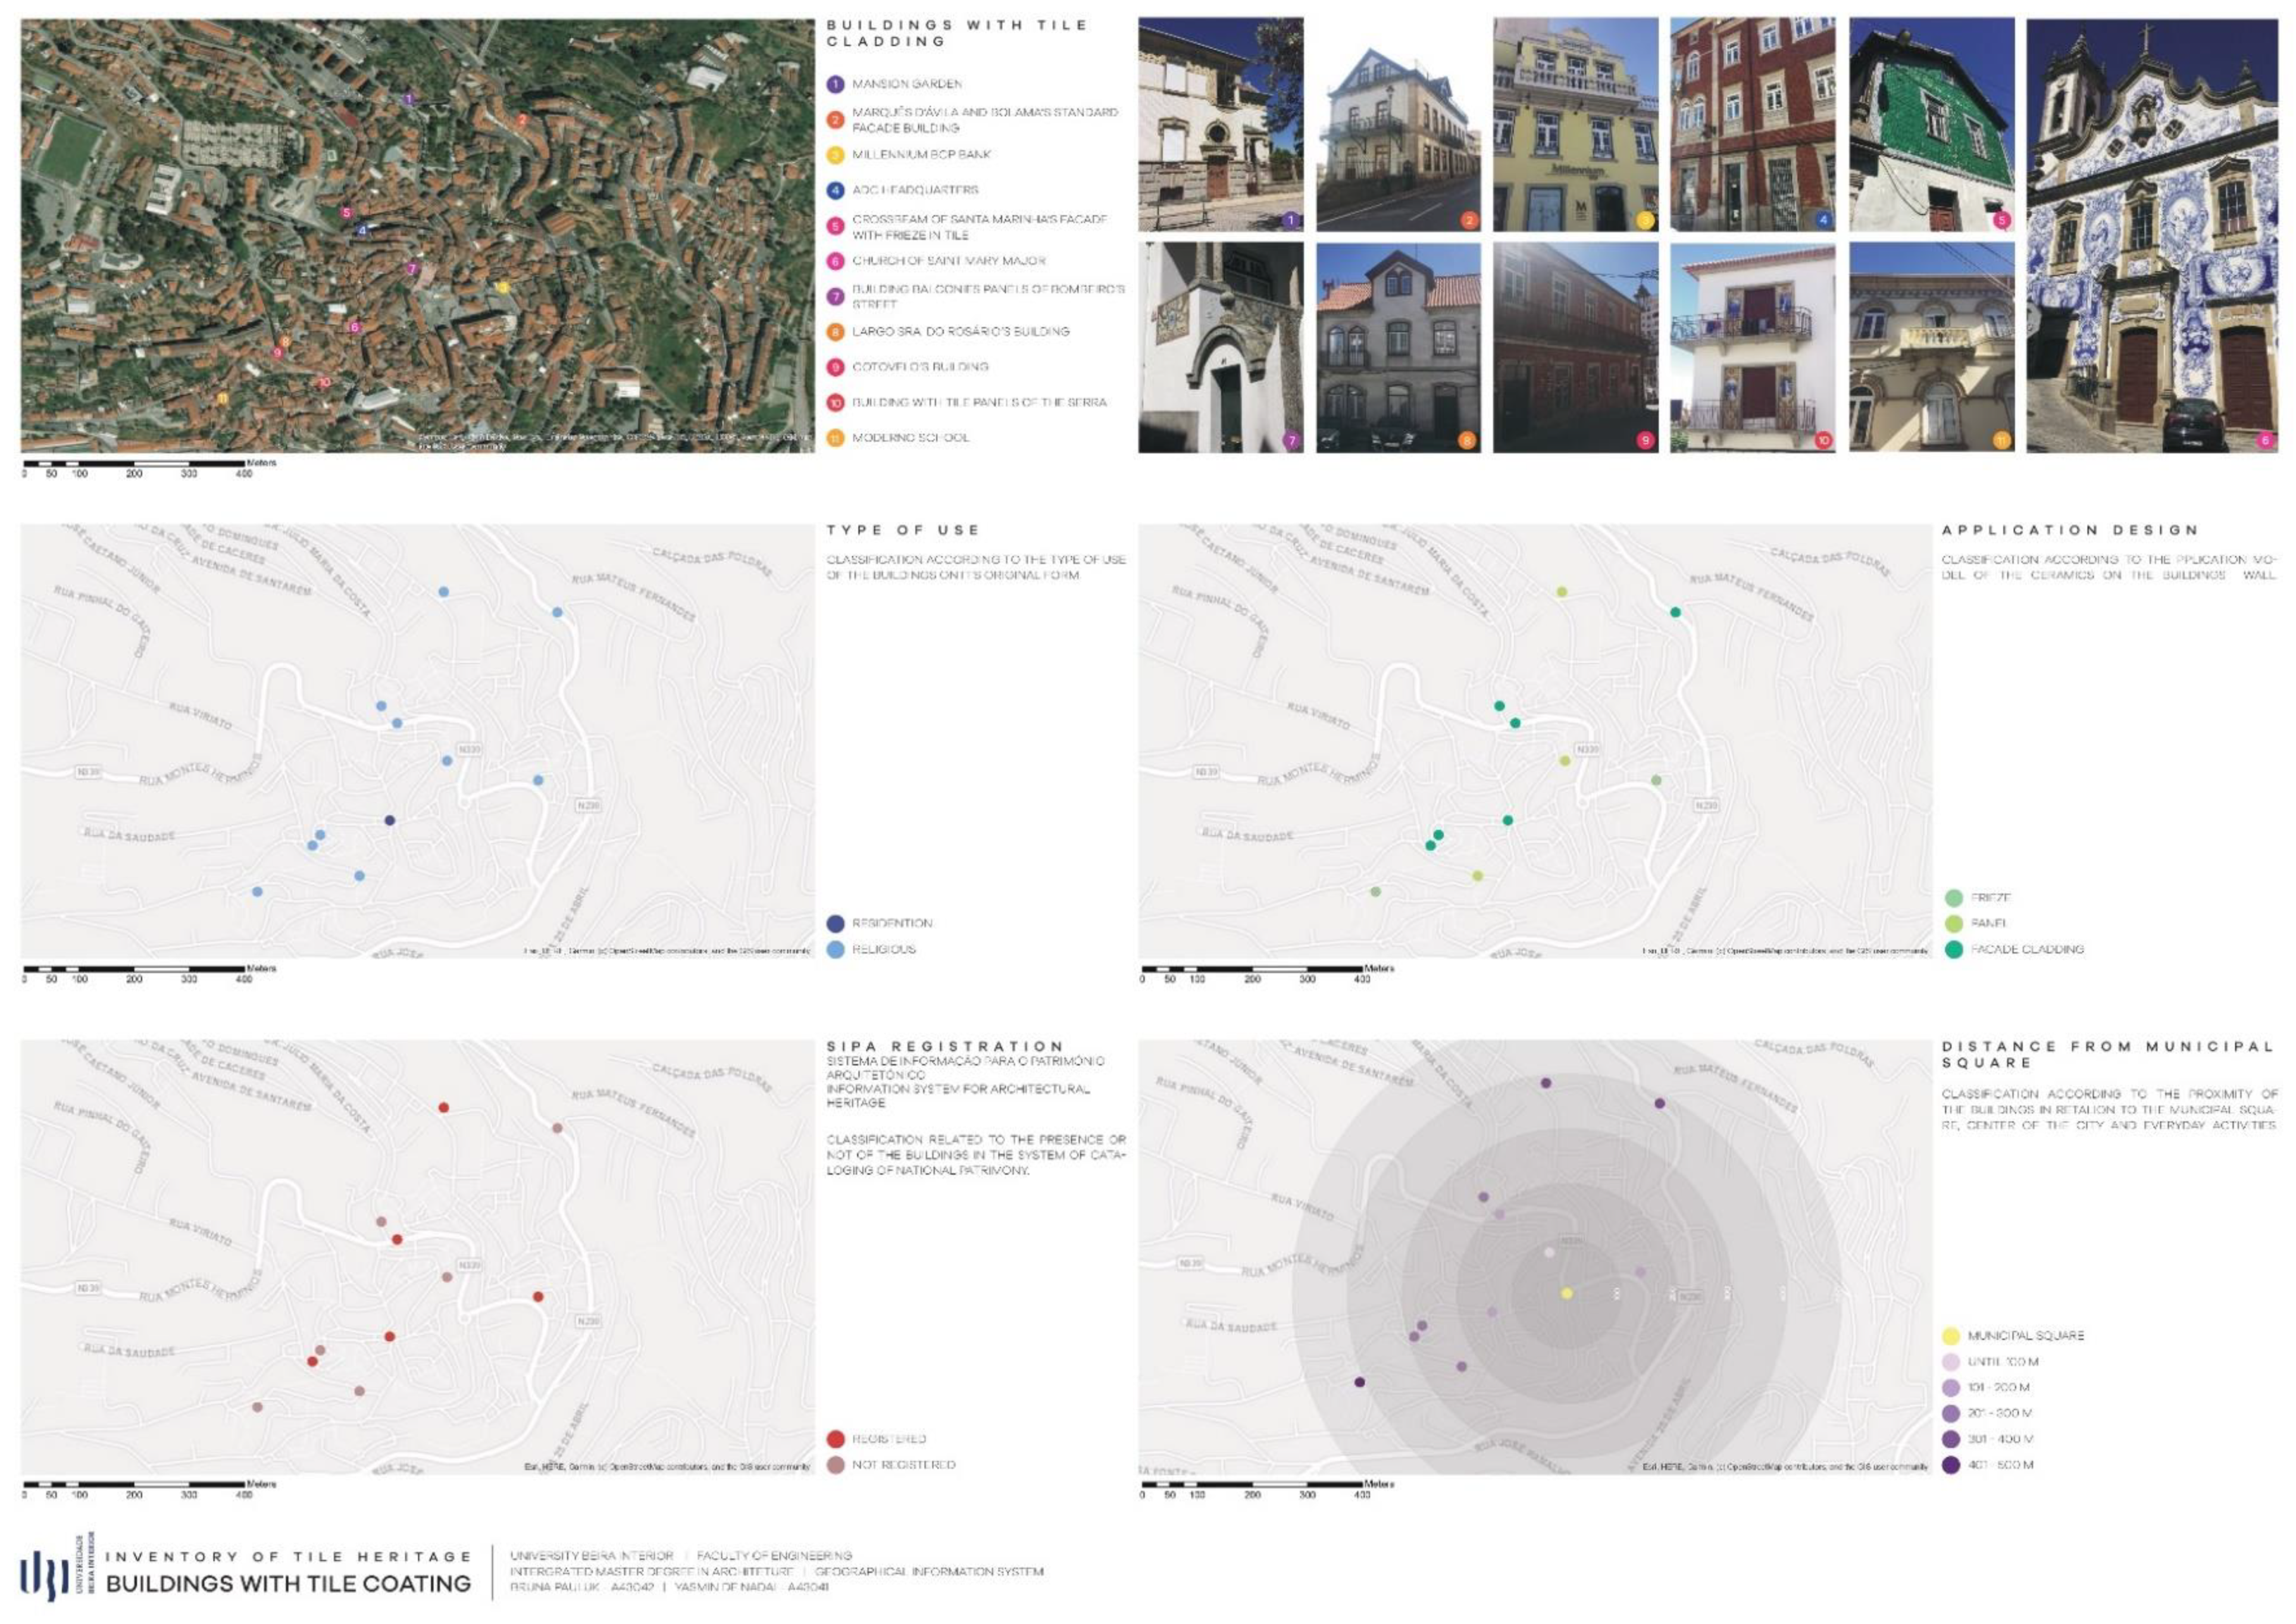Click the purple number 1 Mansion Garden legend icon

point(835,84)
